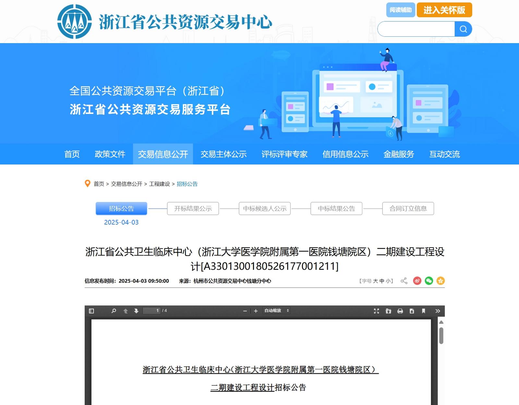Open the 互动交流 navigation item
The width and height of the screenshot is (519, 405).
444,154
